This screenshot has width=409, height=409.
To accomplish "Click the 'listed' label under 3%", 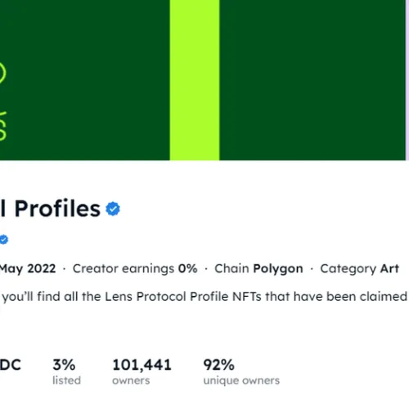I will [x=66, y=380].
